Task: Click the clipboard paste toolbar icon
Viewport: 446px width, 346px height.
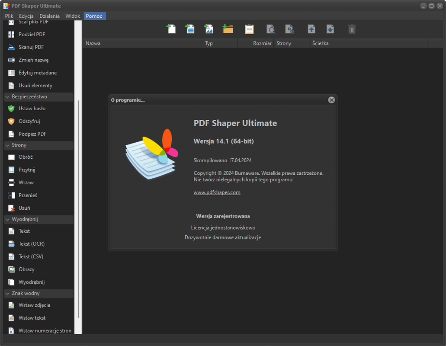Action: 249,29
